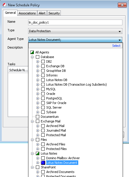Collapse the Agent Type dropdown

(x=120, y=40)
